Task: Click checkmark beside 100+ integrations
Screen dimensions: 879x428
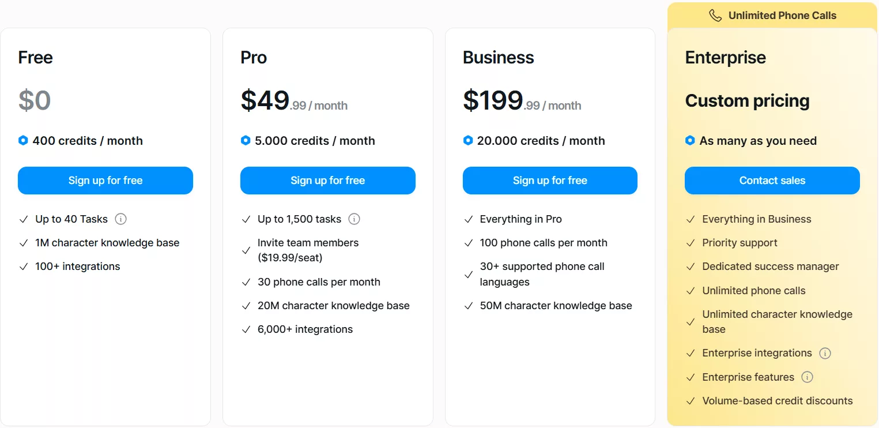Action: pyautogui.click(x=24, y=266)
